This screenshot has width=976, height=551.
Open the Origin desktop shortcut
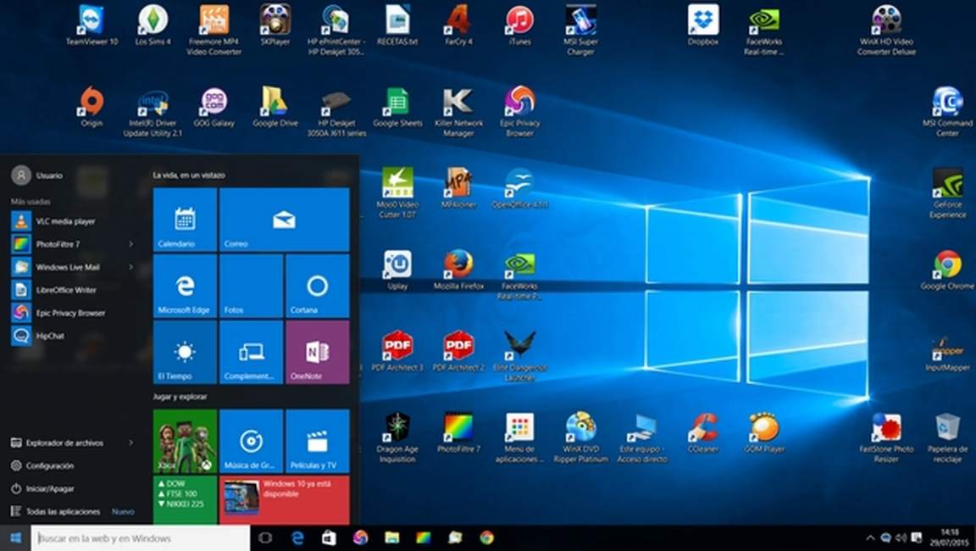pyautogui.click(x=91, y=103)
